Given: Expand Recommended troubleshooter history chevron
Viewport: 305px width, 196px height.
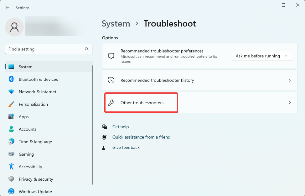Looking at the screenshot, I should [290, 80].
